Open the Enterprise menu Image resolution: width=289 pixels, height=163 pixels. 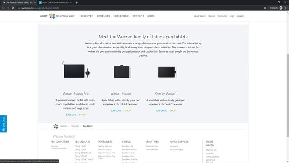pos(121,16)
